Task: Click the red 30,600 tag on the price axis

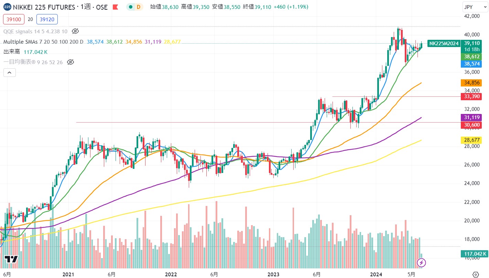Action: point(471,125)
